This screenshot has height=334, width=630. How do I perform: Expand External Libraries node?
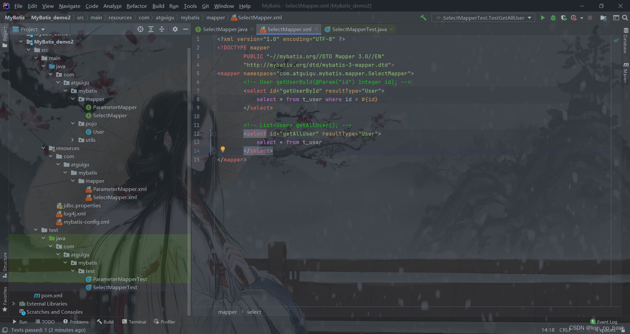click(13, 304)
